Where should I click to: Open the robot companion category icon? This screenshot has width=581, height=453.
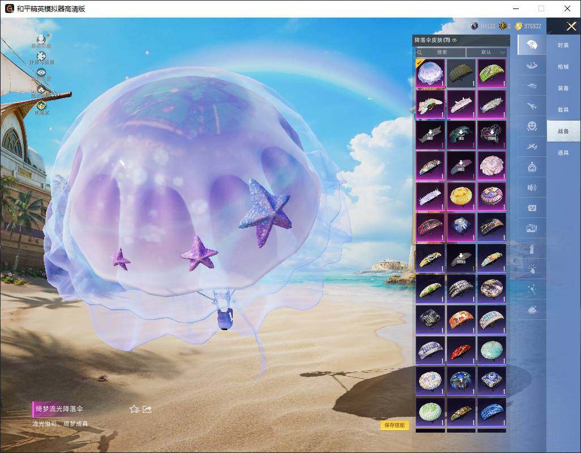click(x=532, y=168)
